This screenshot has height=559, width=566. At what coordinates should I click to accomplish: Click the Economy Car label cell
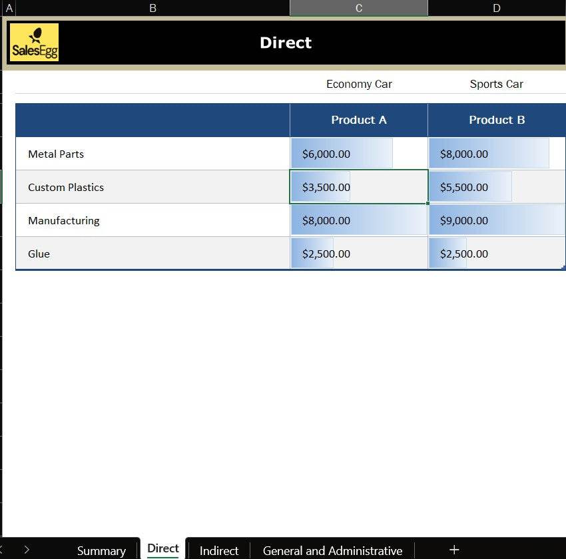[359, 84]
